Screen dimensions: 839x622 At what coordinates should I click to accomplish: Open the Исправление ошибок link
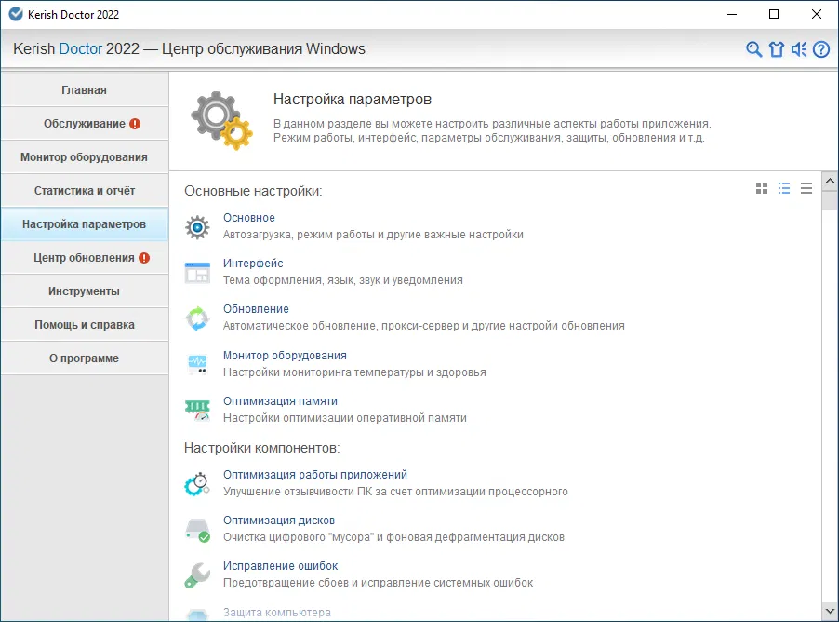pyautogui.click(x=280, y=566)
